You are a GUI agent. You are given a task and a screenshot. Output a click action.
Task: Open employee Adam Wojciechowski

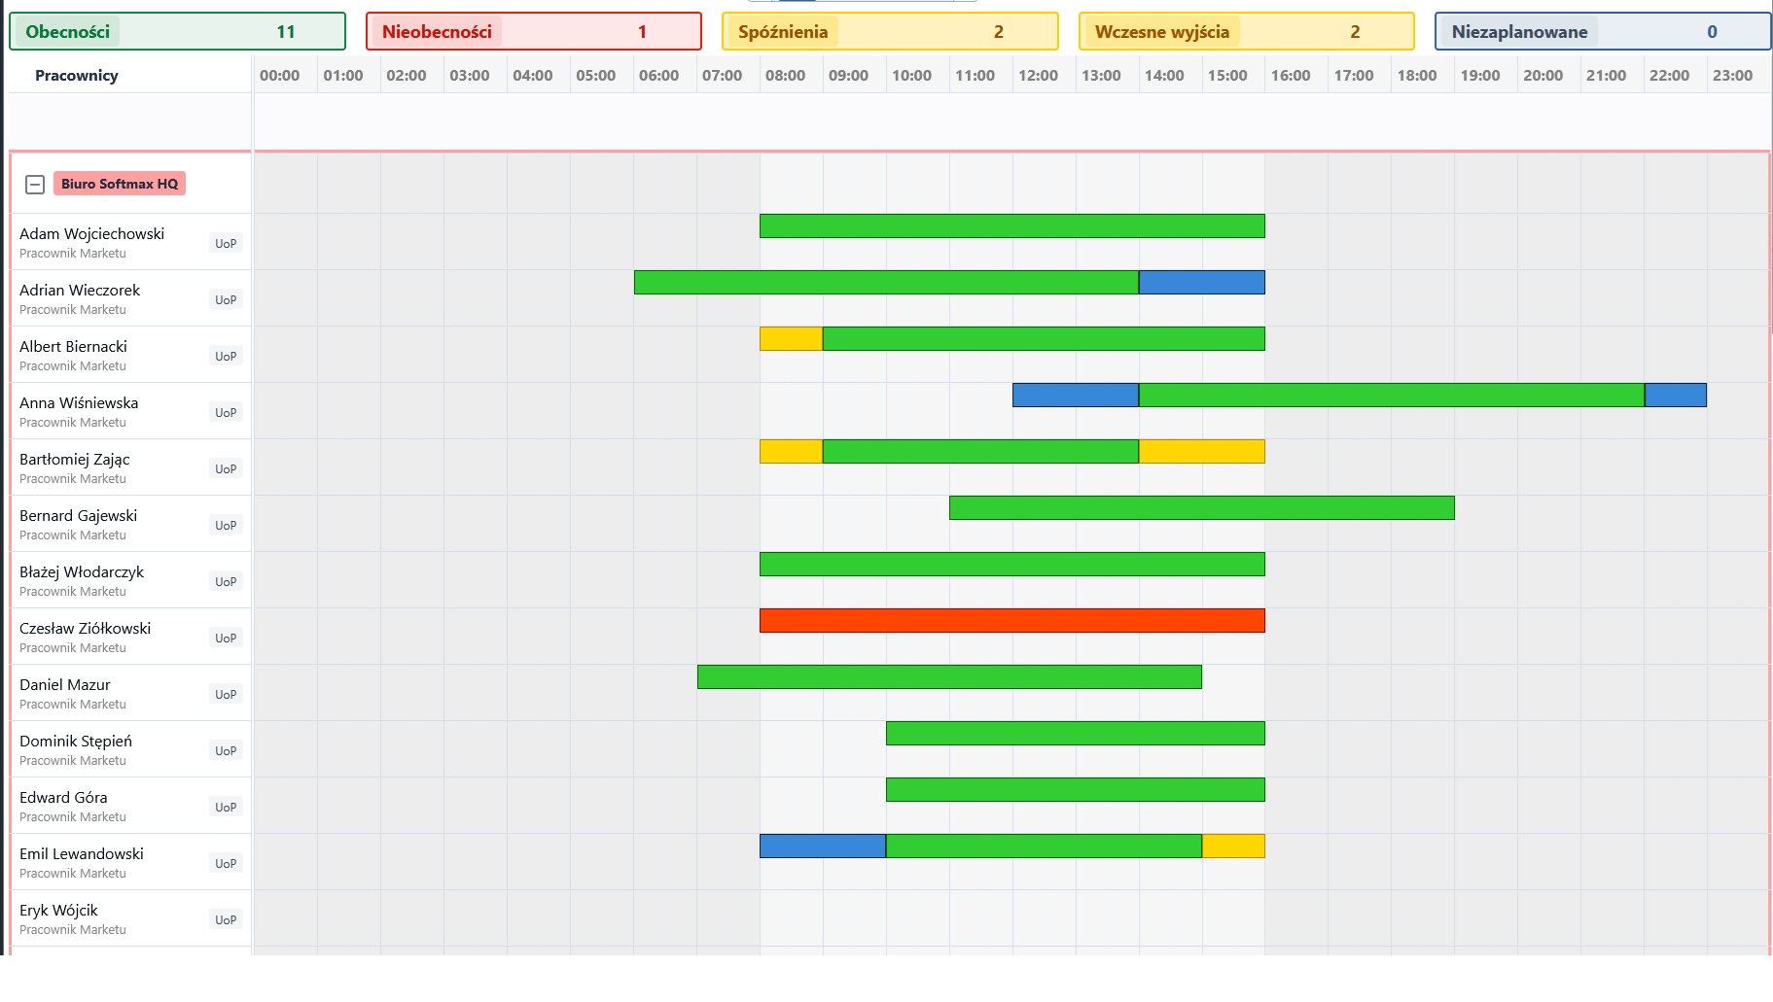(91, 233)
